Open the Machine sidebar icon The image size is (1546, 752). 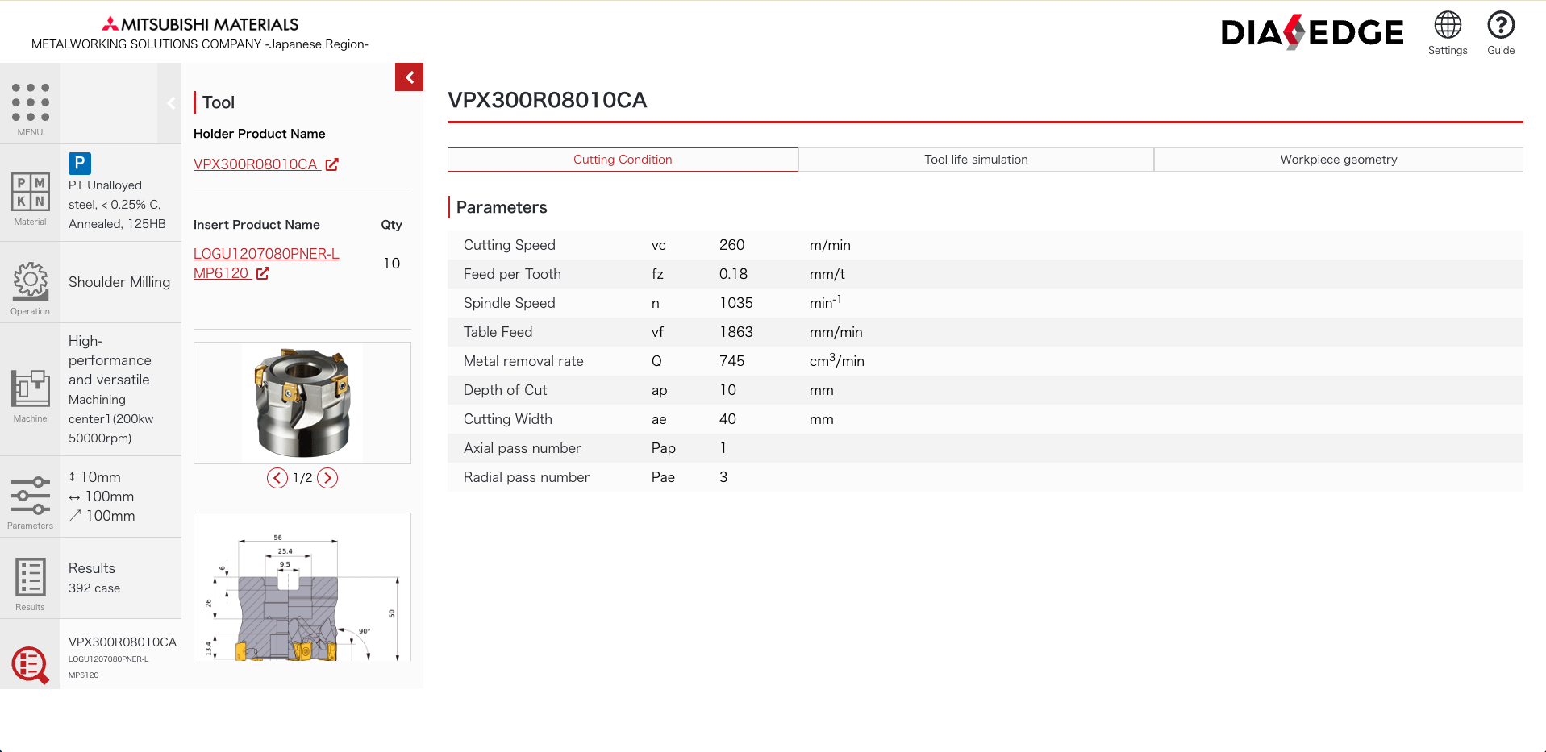coord(30,390)
